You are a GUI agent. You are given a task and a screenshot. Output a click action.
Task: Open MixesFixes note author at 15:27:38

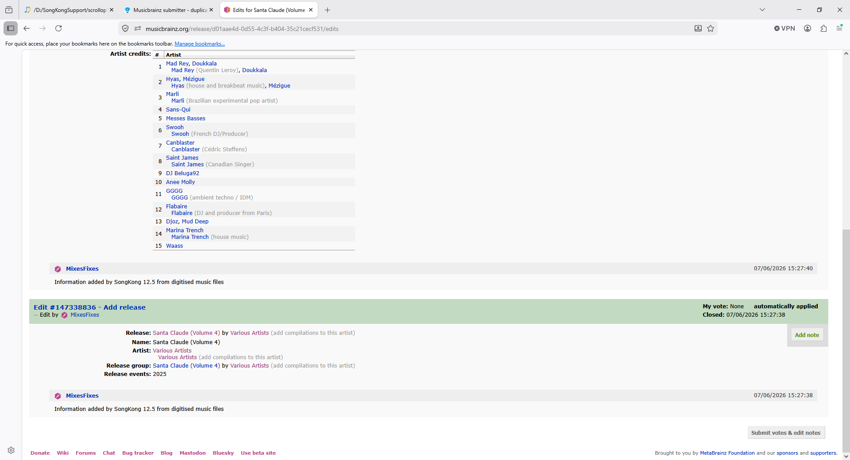82,396
